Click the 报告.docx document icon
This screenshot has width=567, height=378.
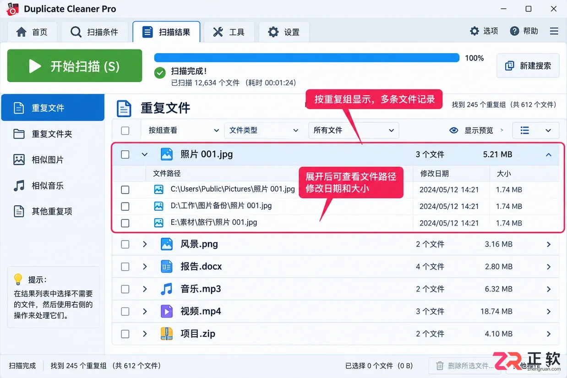167,266
